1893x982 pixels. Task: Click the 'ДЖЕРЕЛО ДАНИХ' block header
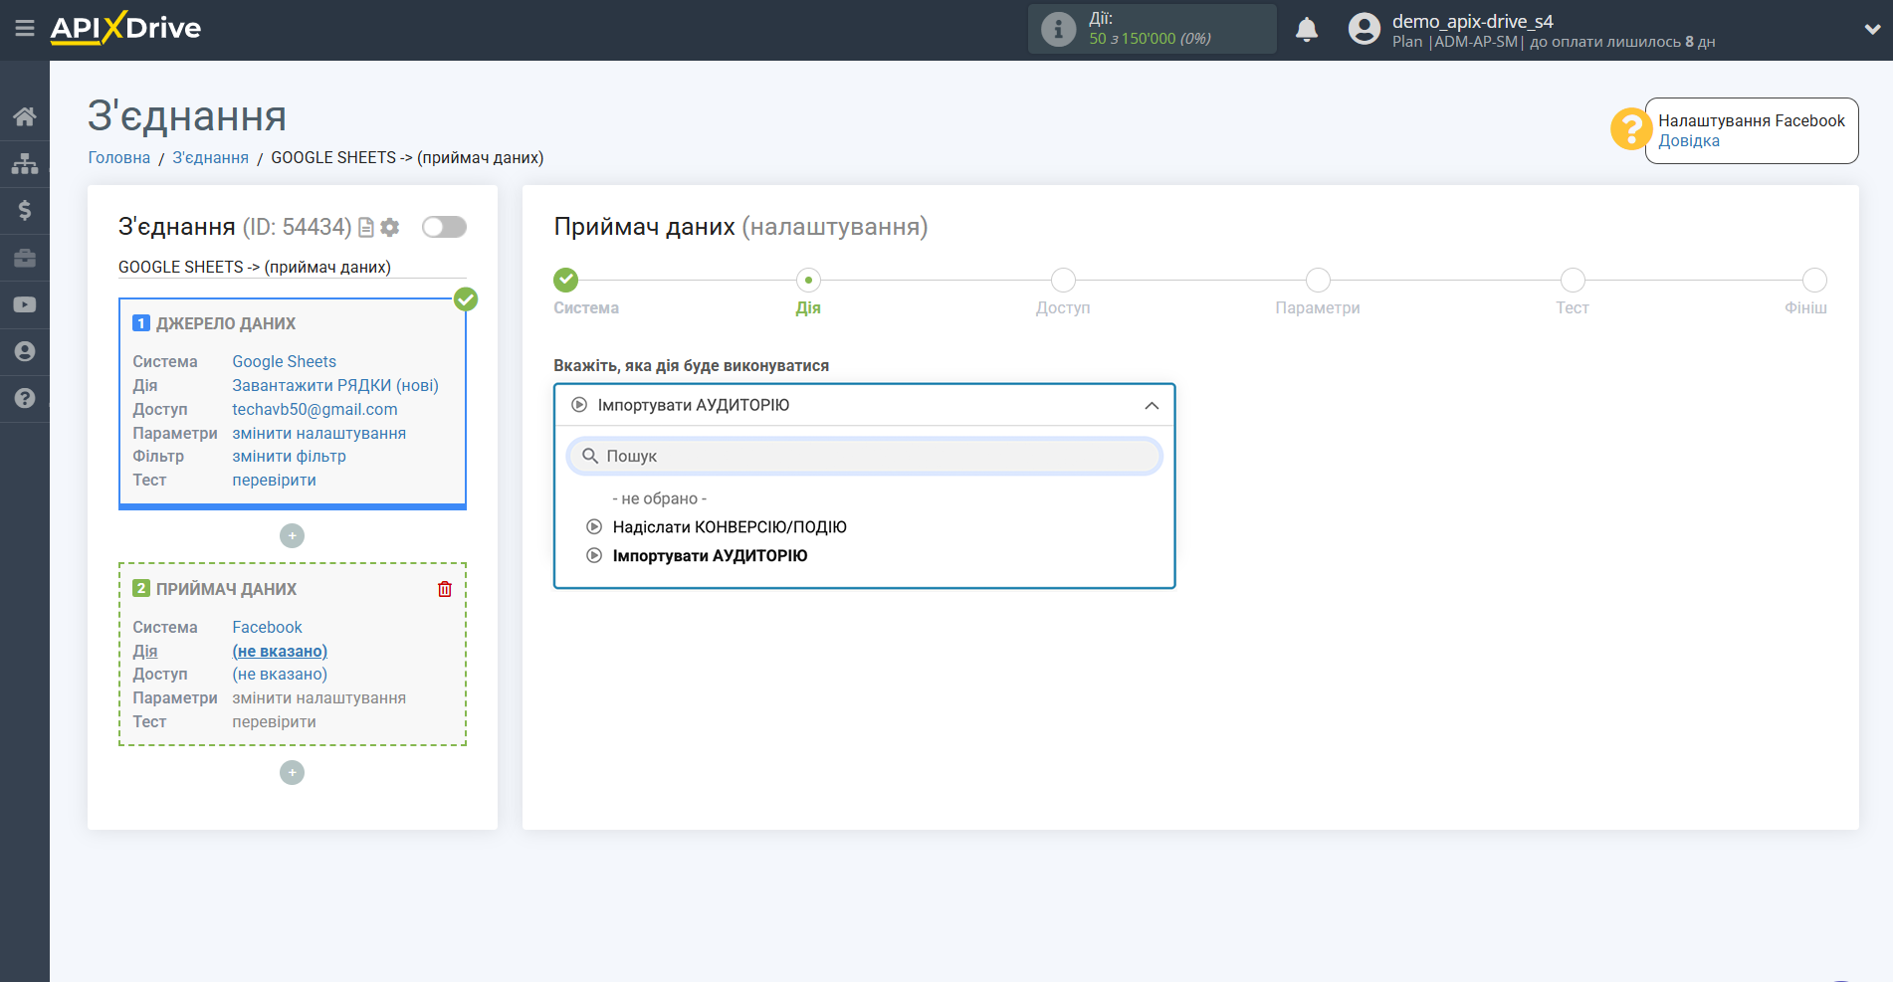pos(226,323)
